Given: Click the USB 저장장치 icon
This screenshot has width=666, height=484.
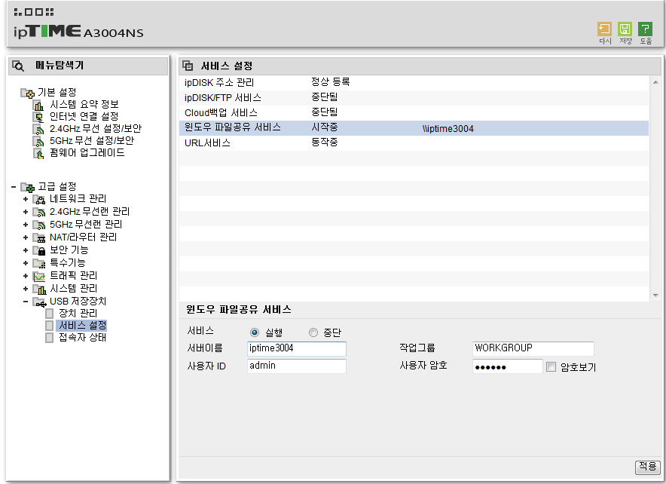Looking at the screenshot, I should [39, 302].
